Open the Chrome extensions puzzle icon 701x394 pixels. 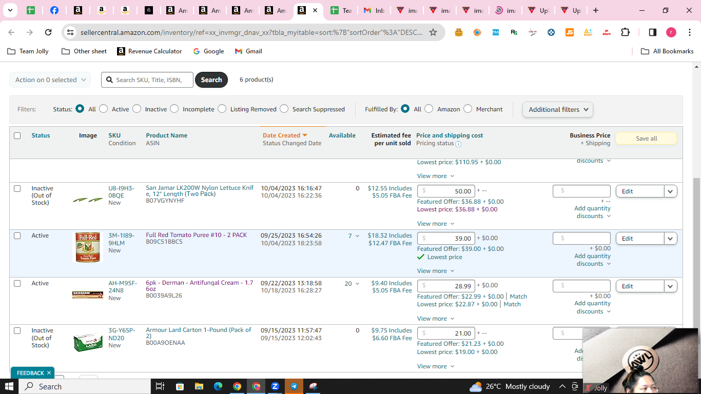pyautogui.click(x=625, y=32)
